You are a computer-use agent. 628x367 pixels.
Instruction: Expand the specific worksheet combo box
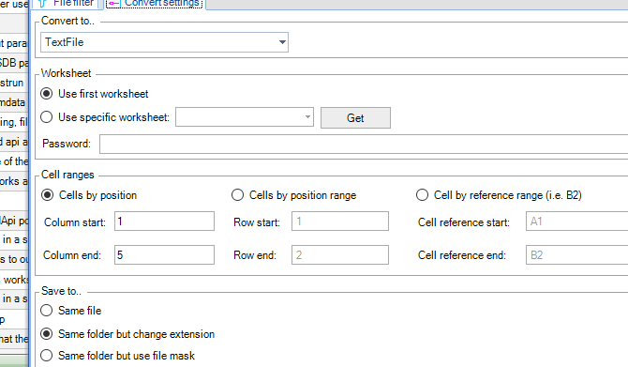[x=245, y=117]
